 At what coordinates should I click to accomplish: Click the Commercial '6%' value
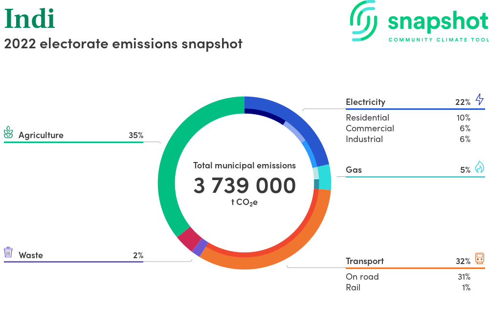(x=465, y=128)
